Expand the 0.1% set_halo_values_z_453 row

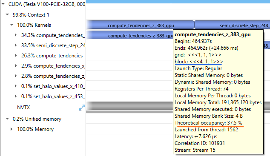[16, 96]
